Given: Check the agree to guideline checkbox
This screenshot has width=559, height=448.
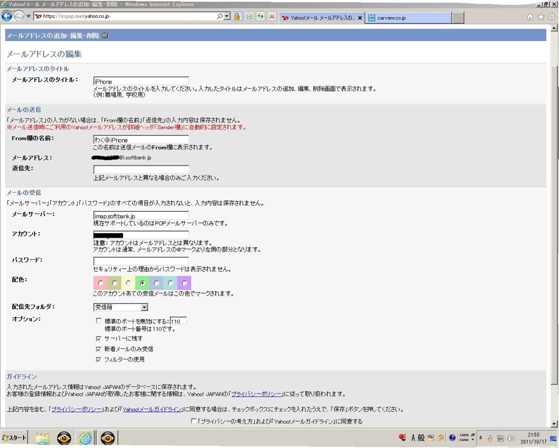Looking at the screenshot, I should click(x=194, y=421).
